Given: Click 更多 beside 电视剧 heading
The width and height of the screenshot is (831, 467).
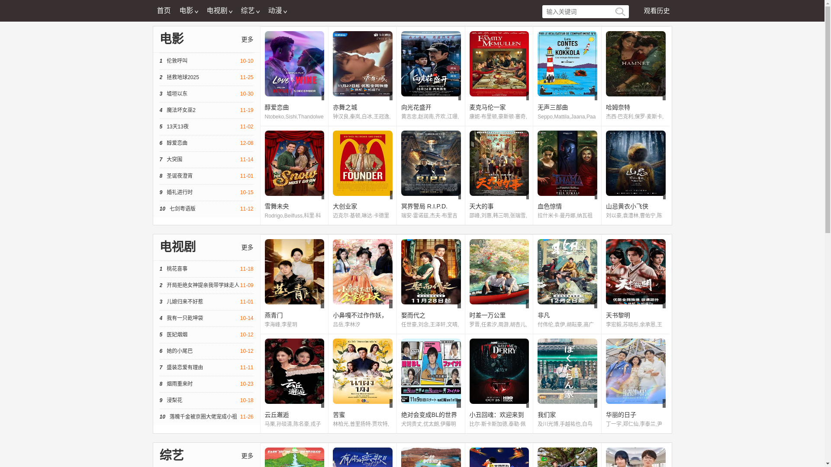Looking at the screenshot, I should point(247,247).
